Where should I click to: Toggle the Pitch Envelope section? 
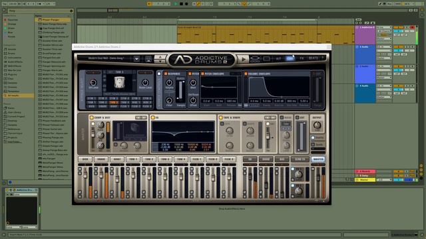(202, 74)
